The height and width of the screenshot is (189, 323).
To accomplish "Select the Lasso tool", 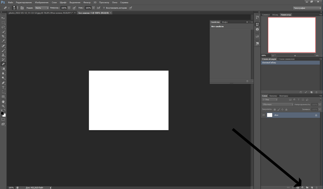I will point(3,27).
